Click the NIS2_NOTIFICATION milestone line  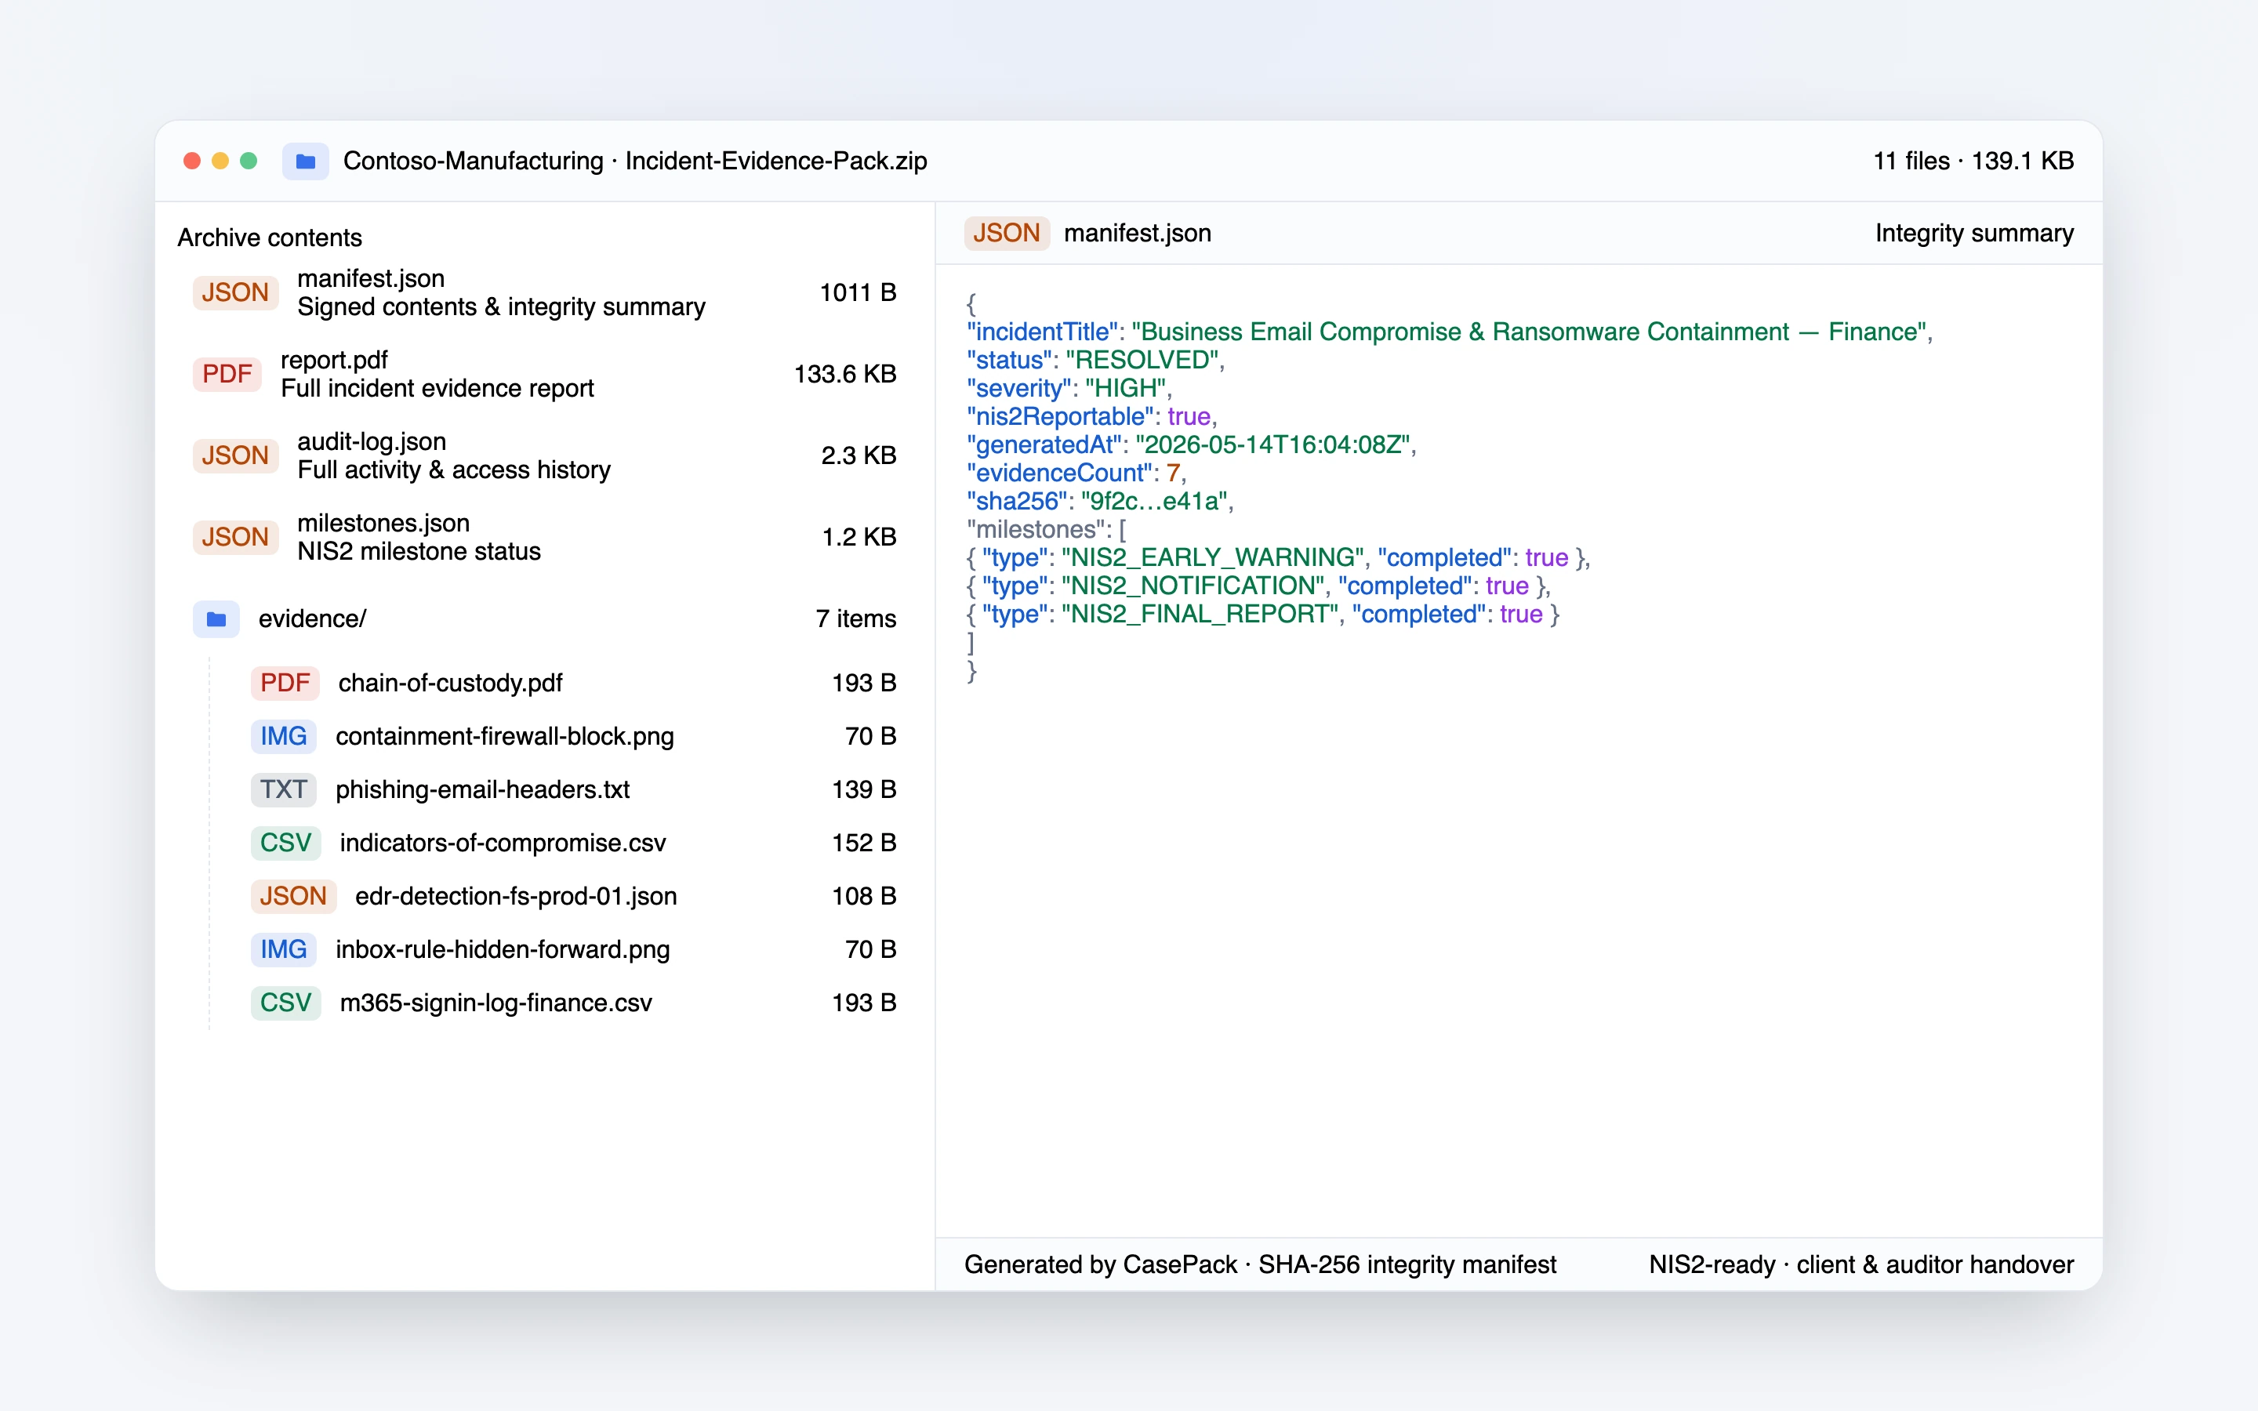[x=1258, y=586]
